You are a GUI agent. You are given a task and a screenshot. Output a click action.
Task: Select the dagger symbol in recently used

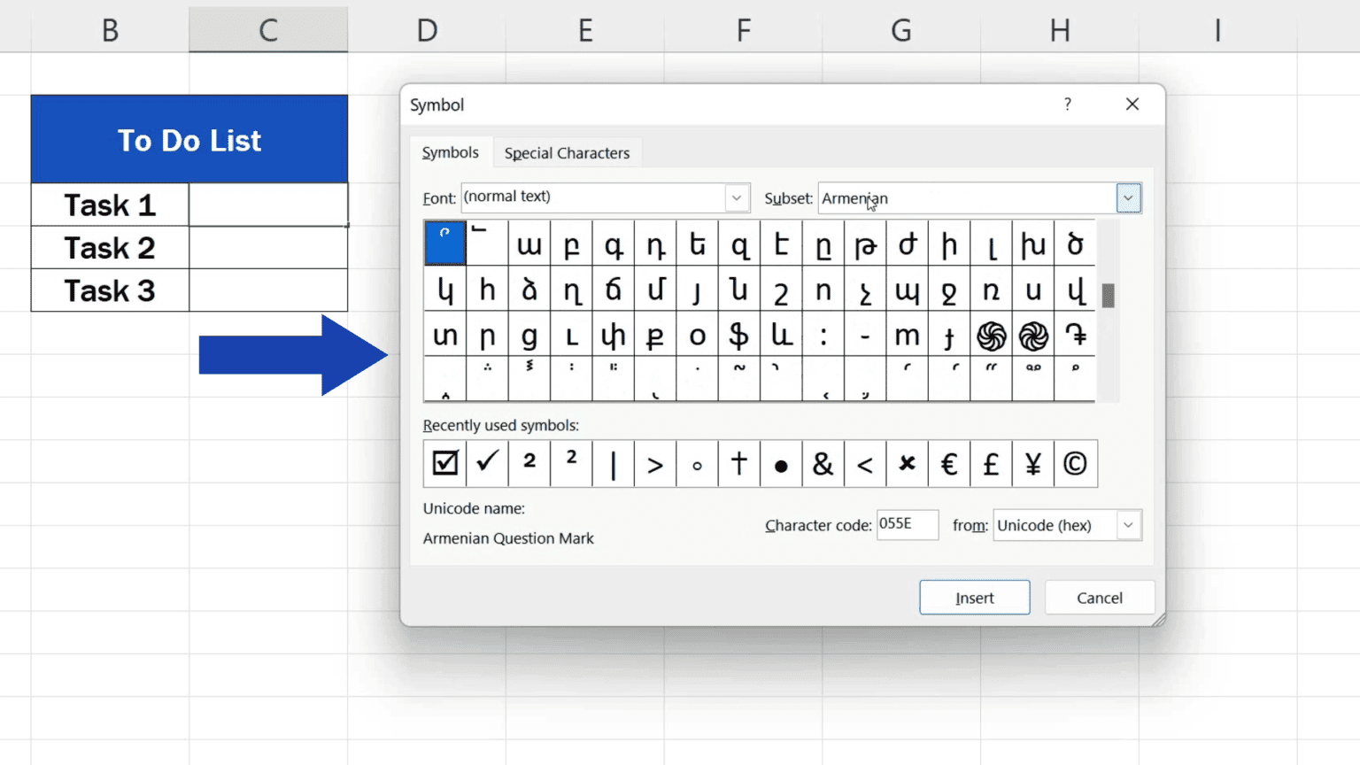point(738,463)
